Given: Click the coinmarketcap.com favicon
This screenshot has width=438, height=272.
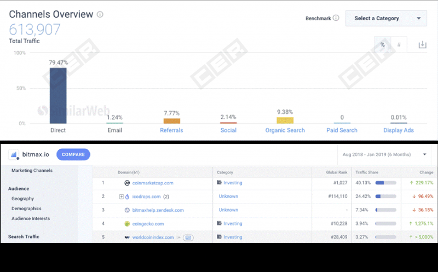Looking at the screenshot, I should pos(127,183).
